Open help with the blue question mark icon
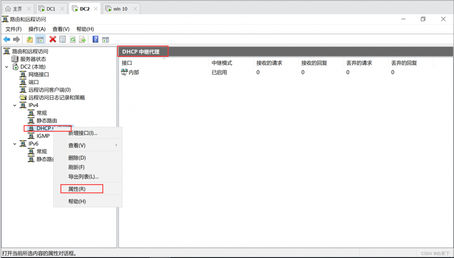Screen dimensions: 454x258 95,39
